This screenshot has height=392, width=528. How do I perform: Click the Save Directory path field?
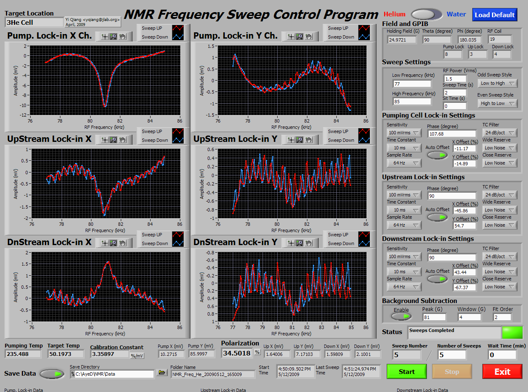click(112, 374)
